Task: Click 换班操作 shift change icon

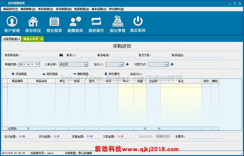Action: (96, 24)
